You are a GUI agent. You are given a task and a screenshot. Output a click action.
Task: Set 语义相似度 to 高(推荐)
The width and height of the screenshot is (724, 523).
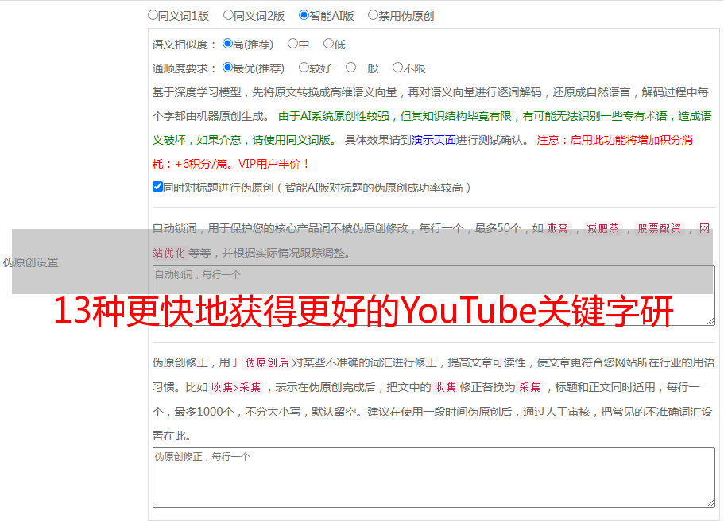click(228, 45)
